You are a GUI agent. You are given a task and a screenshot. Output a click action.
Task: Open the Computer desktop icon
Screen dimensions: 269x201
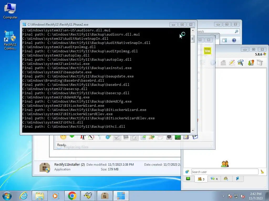point(10,11)
